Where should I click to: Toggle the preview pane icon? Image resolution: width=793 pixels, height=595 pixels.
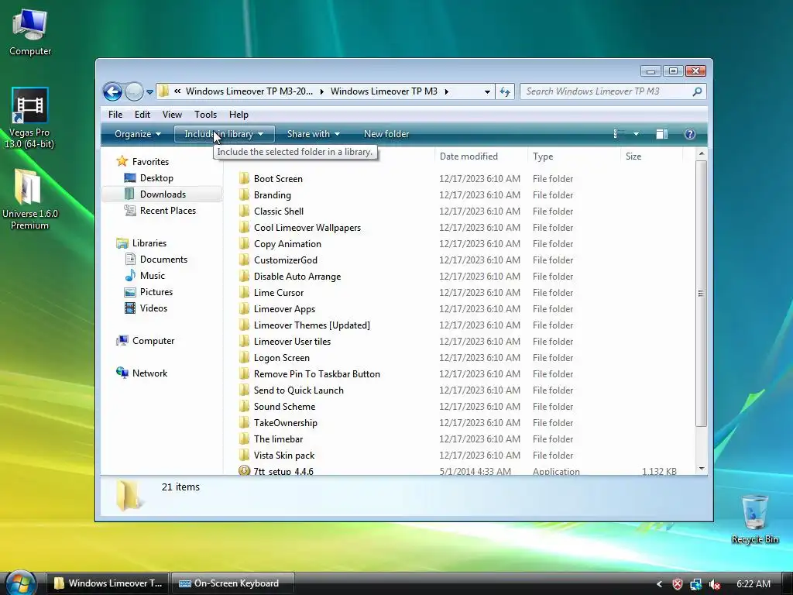[661, 134]
